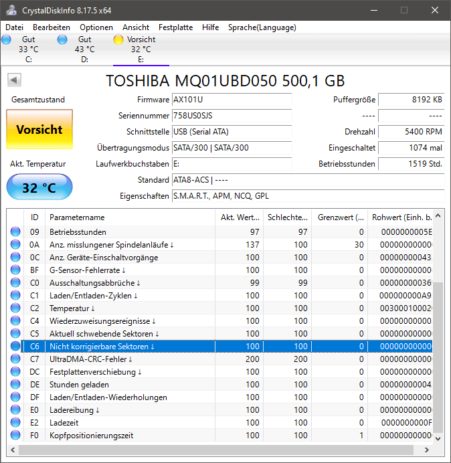Select the 'Betriebsstunden' parameter name

tap(78, 232)
